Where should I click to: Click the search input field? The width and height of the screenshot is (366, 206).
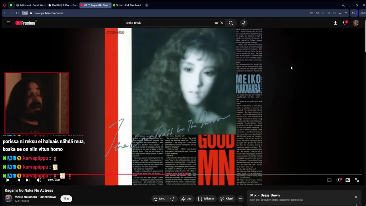[169, 23]
